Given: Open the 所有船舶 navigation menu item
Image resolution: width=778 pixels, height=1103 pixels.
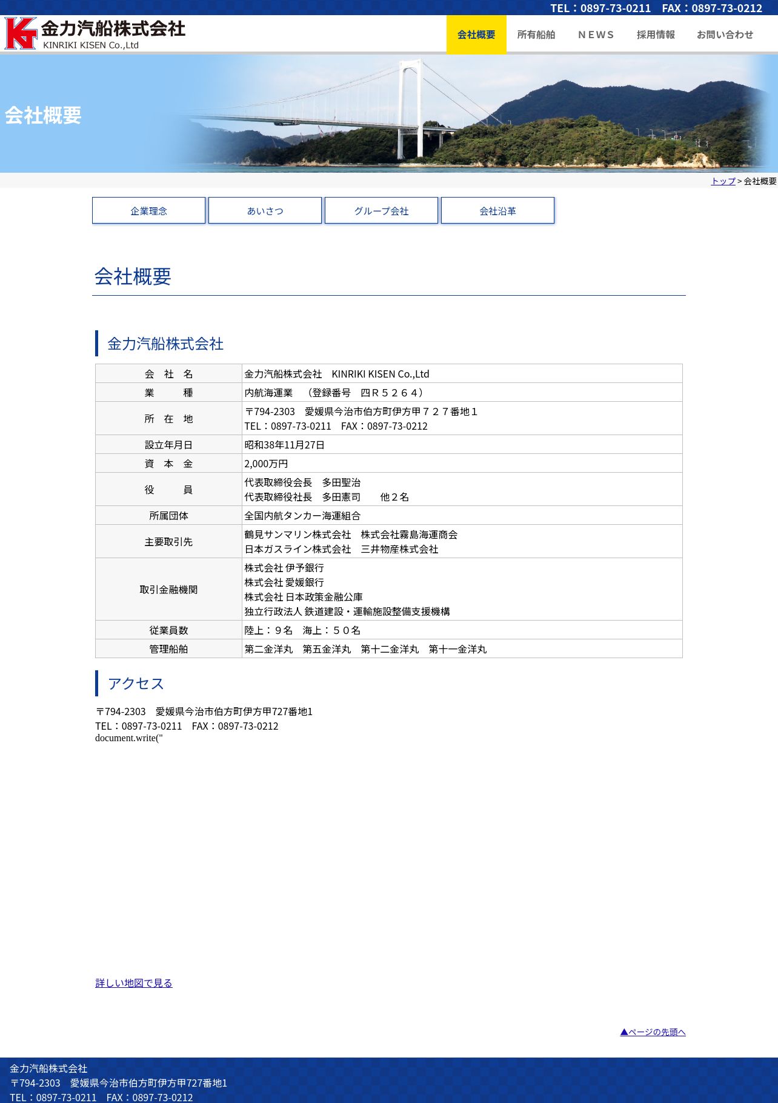Looking at the screenshot, I should click(x=536, y=35).
